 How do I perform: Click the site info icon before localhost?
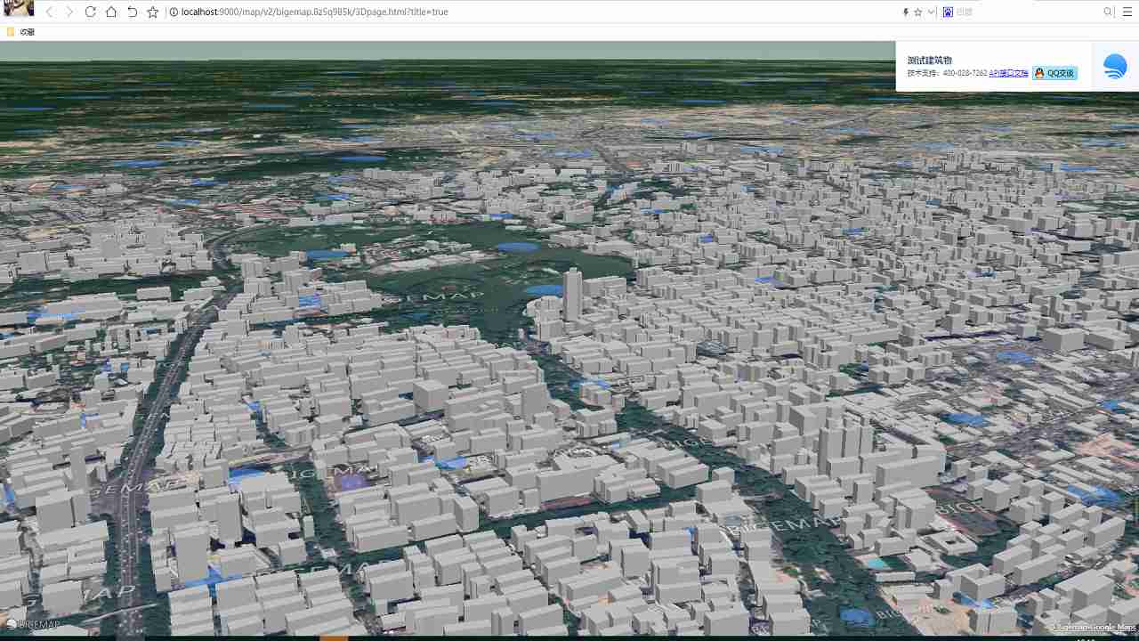click(x=174, y=12)
